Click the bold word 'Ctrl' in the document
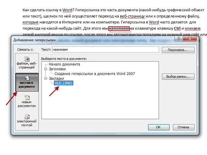The height and width of the screenshot is (155, 207). 177,28
